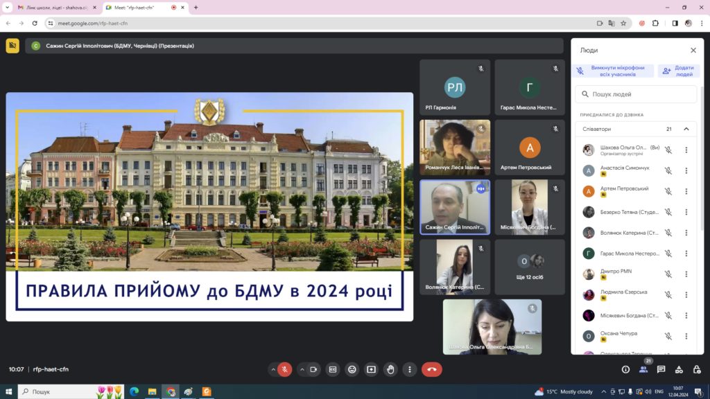Open the Activities shapes icon
Image resolution: width=710 pixels, height=399 pixels.
(679, 369)
